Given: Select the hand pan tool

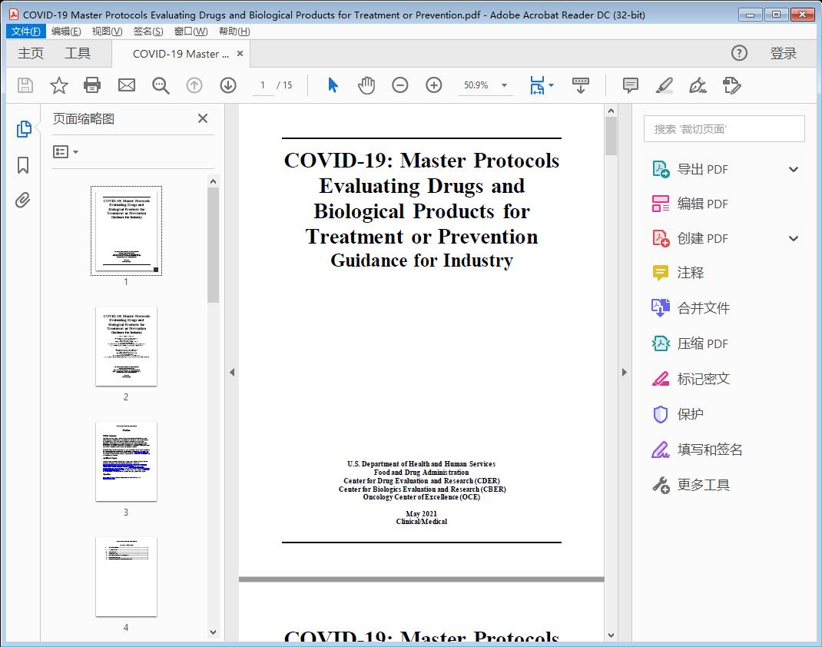Looking at the screenshot, I should tap(366, 85).
